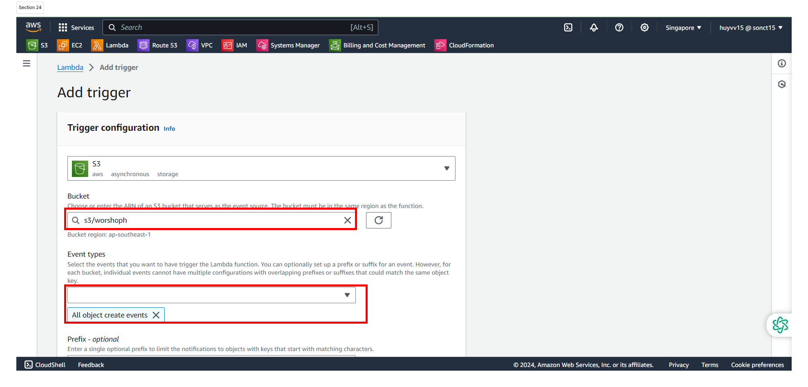Viewport: 808px width, 387px height.
Task: Open Cookie preferences
Action: click(758, 365)
